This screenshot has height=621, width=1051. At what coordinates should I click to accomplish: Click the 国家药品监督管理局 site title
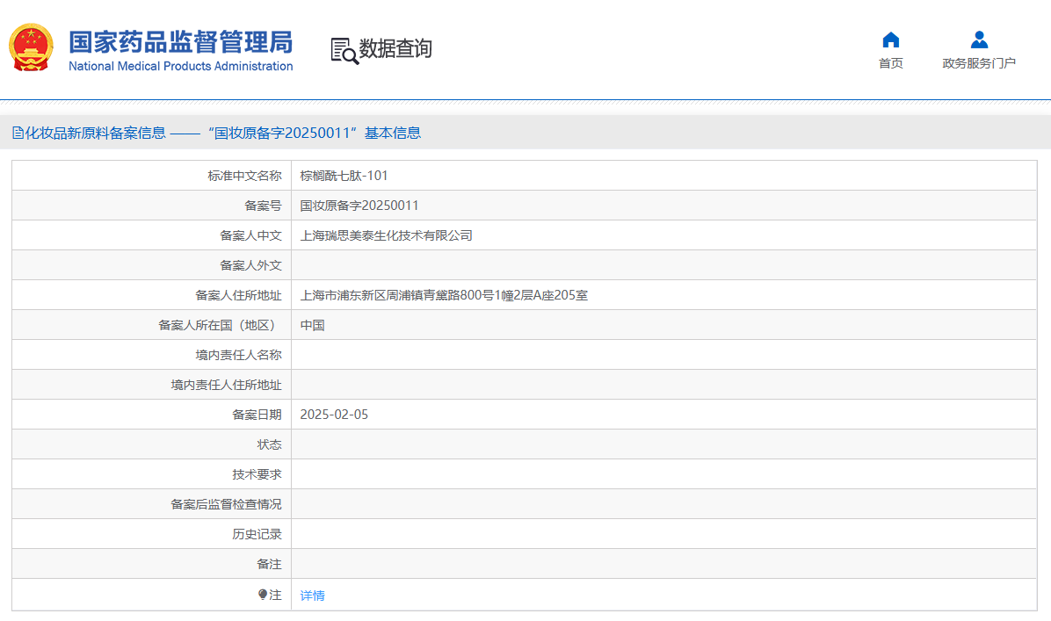pos(180,41)
